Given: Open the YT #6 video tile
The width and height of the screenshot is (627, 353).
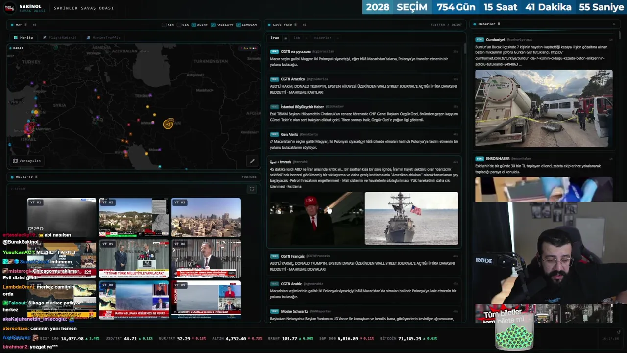Looking at the screenshot, I should click(x=206, y=259).
